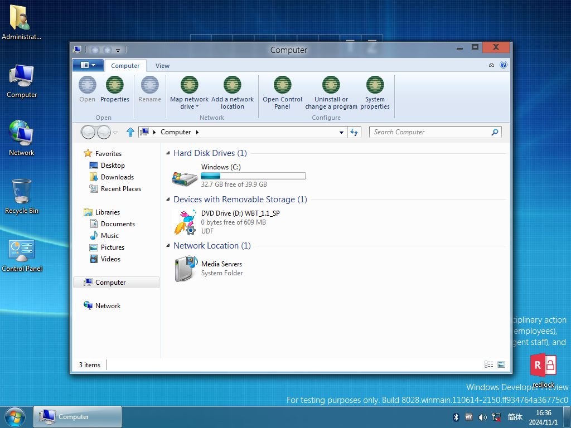The image size is (571, 428).
Task: Switch to the View ribbon tab
Action: click(162, 66)
